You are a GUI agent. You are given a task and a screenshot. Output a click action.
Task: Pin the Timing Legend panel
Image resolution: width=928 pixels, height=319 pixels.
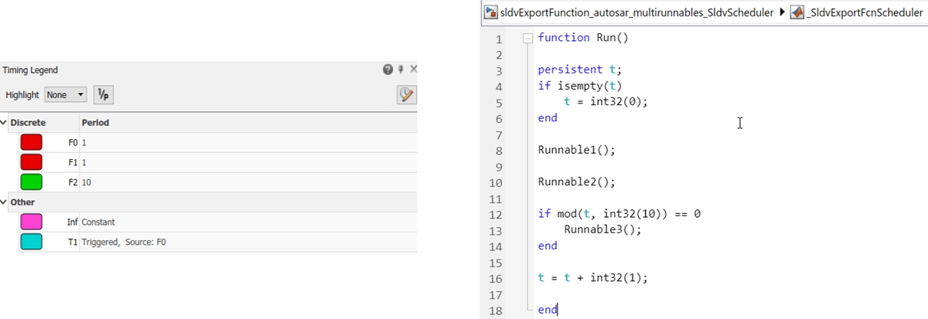click(401, 70)
